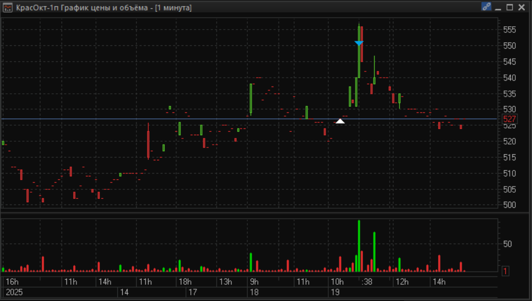Click the 510 price axis label
The image size is (532, 301).
(509, 174)
